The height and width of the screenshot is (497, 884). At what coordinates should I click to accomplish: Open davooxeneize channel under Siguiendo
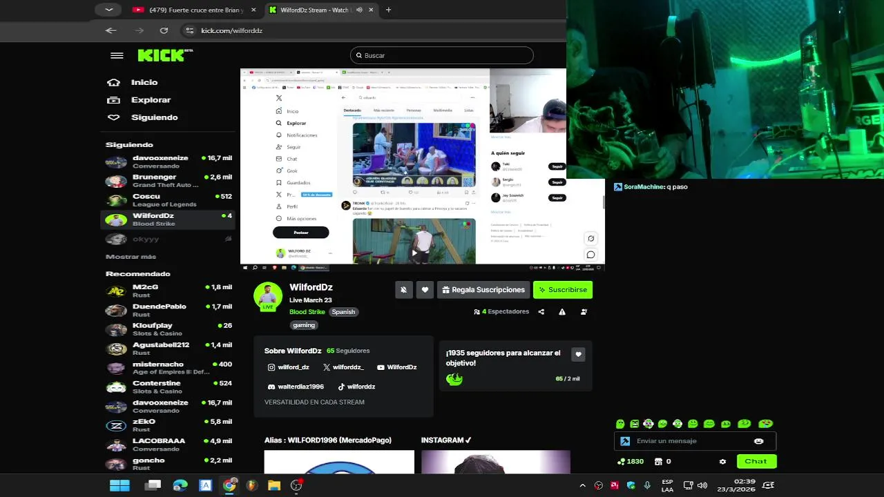click(x=168, y=162)
